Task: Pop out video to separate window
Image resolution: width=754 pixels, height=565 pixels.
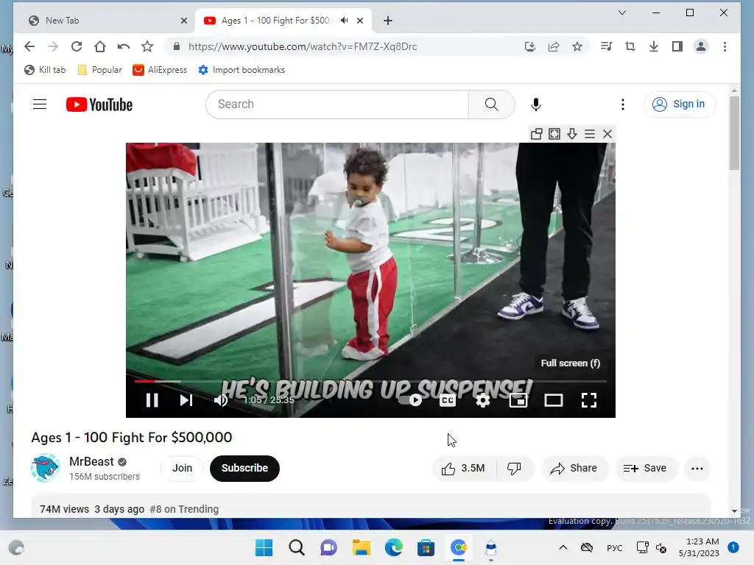Action: [x=537, y=134]
